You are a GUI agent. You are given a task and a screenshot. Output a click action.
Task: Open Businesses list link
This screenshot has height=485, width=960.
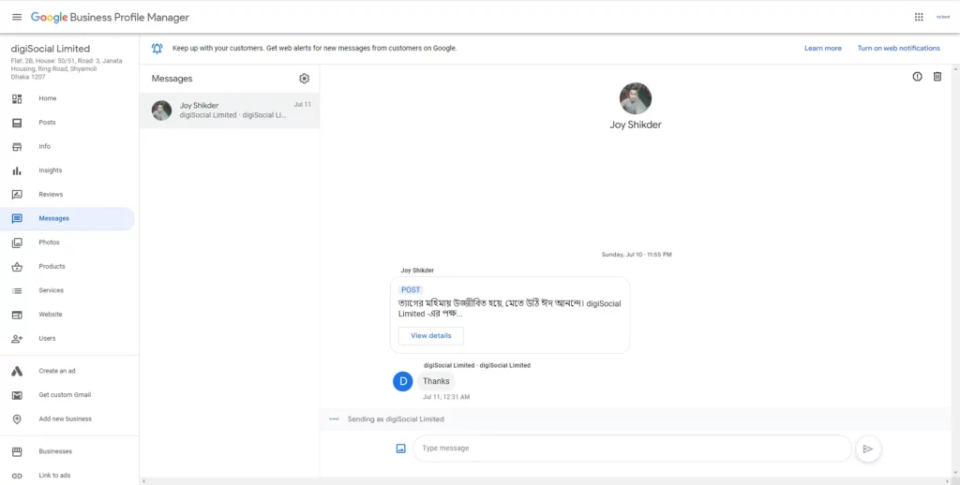pos(55,451)
